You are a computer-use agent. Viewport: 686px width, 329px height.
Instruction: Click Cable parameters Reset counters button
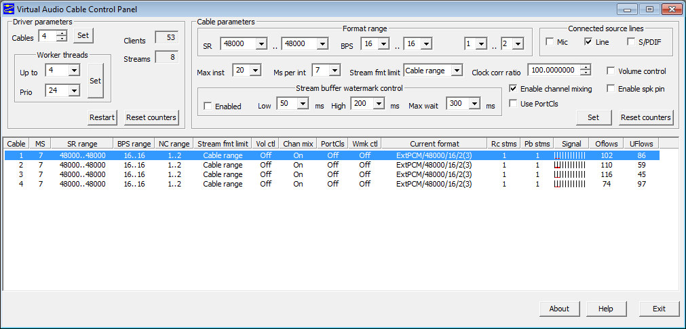[646, 117]
